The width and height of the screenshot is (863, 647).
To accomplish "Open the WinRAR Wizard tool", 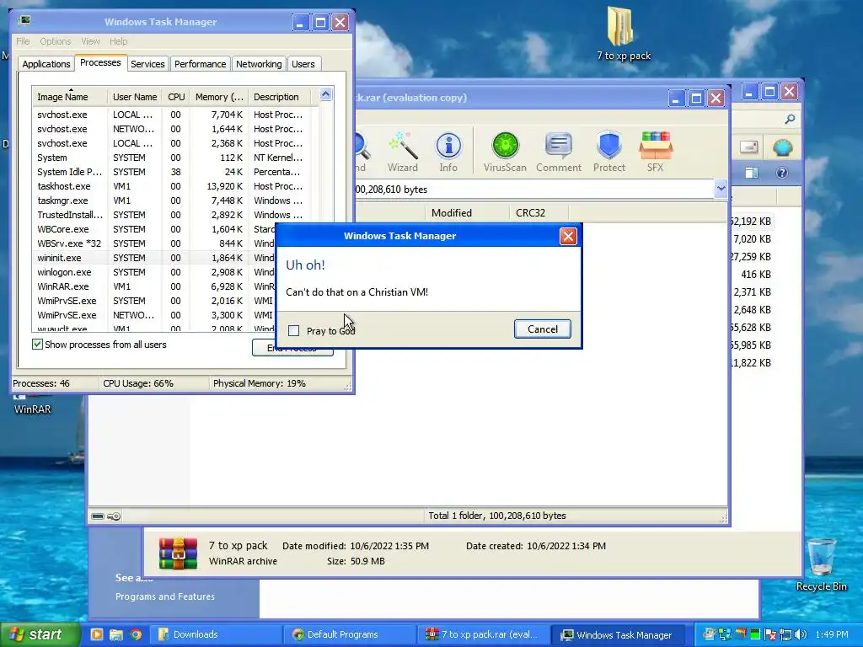I will pyautogui.click(x=402, y=152).
